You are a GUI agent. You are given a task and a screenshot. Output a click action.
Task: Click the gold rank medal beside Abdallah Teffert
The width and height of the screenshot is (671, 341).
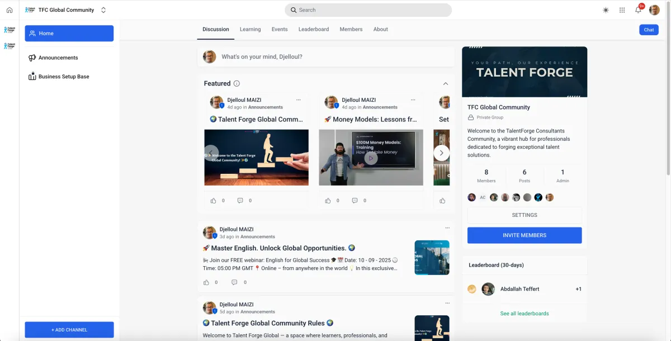[472, 289]
